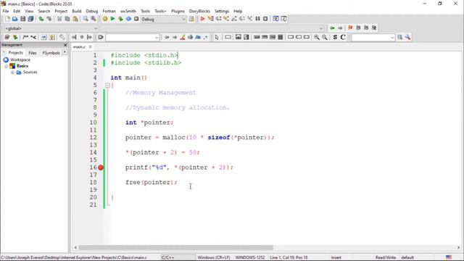The width and height of the screenshot is (464, 261).
Task: Close the main.c tab
Action: coord(90,47)
